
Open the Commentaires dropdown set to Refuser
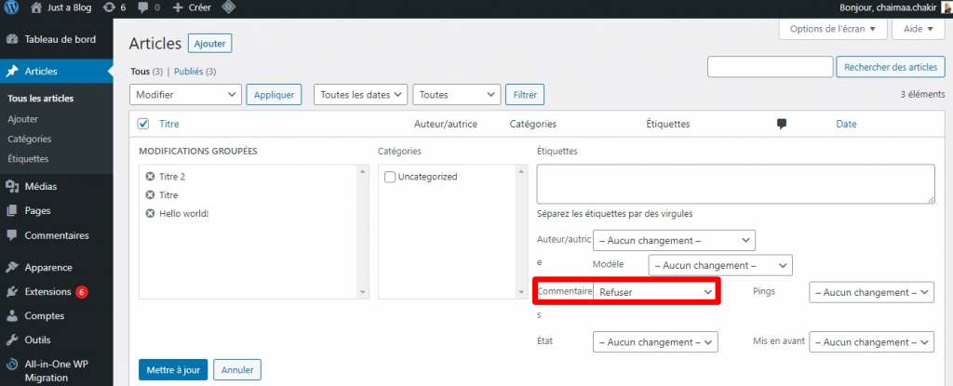[x=655, y=292]
